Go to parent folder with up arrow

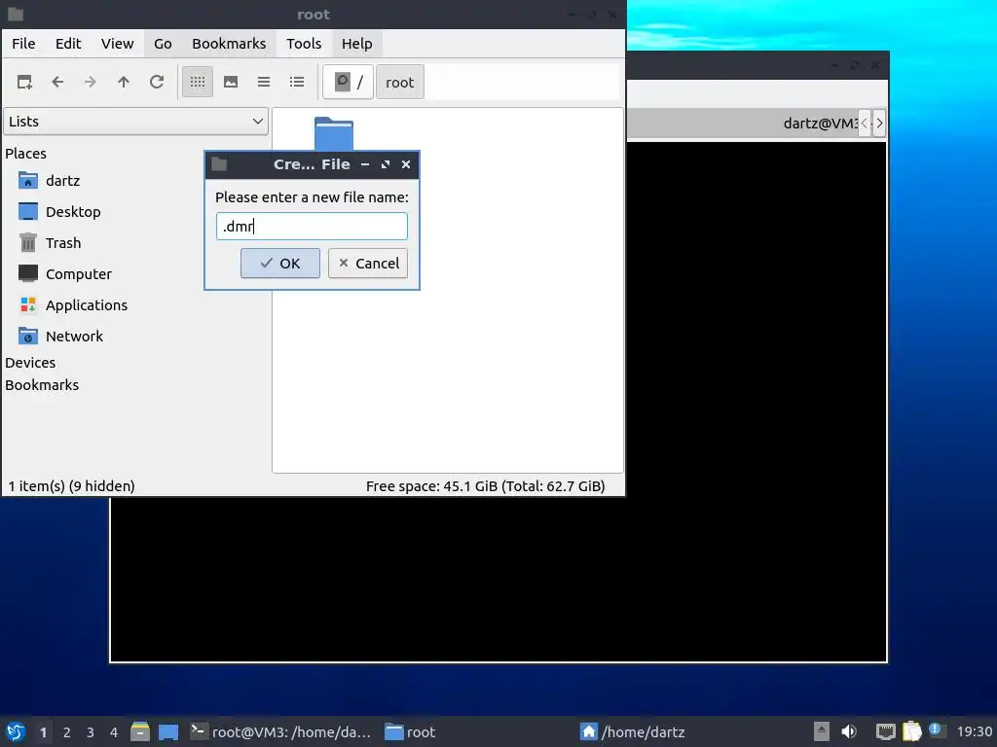click(x=124, y=82)
